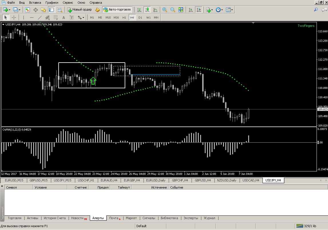
Task: Switch timeframe to M5
Action: pyautogui.click(x=100, y=17)
